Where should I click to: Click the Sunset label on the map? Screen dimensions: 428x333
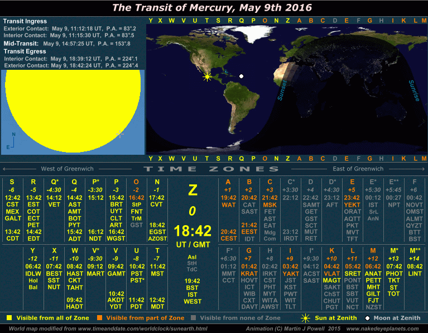click(x=282, y=89)
